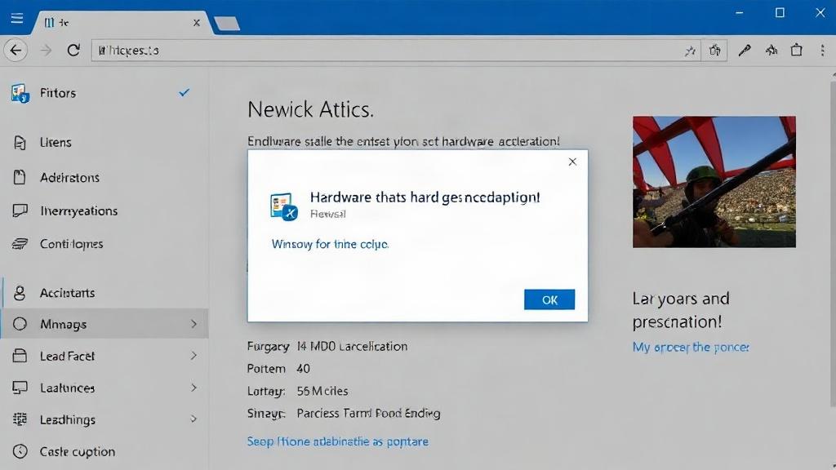Click the star icon in address bar
Viewport: 836px width, 470px height.
[690, 51]
